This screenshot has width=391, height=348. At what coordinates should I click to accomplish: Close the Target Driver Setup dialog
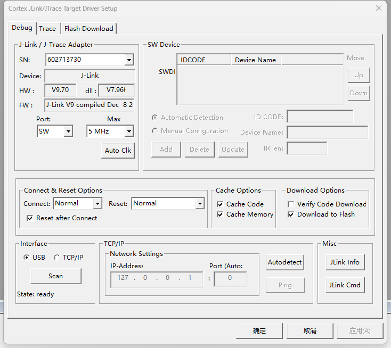click(379, 8)
